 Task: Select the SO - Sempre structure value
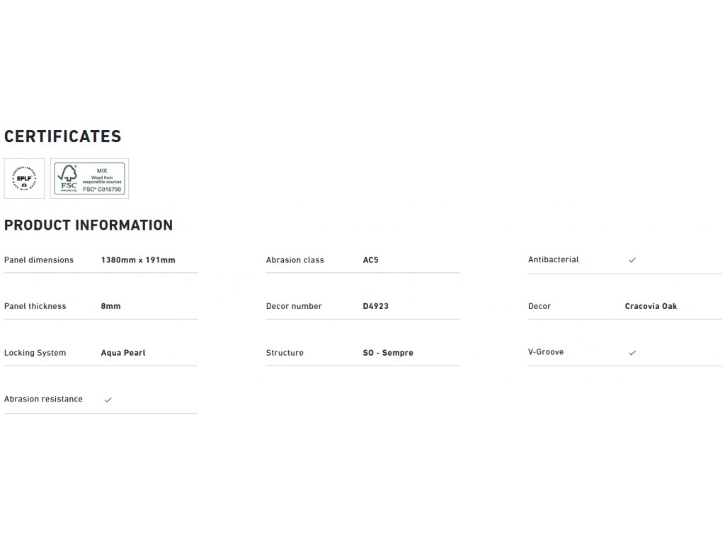click(x=388, y=353)
